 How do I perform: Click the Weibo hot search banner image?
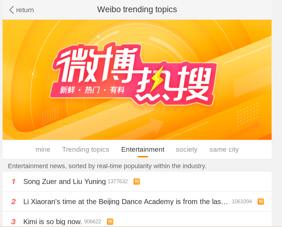point(137,80)
